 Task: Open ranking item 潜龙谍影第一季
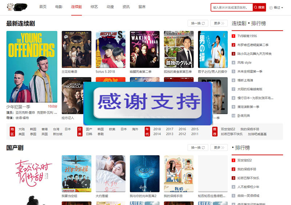(x=248, y=107)
